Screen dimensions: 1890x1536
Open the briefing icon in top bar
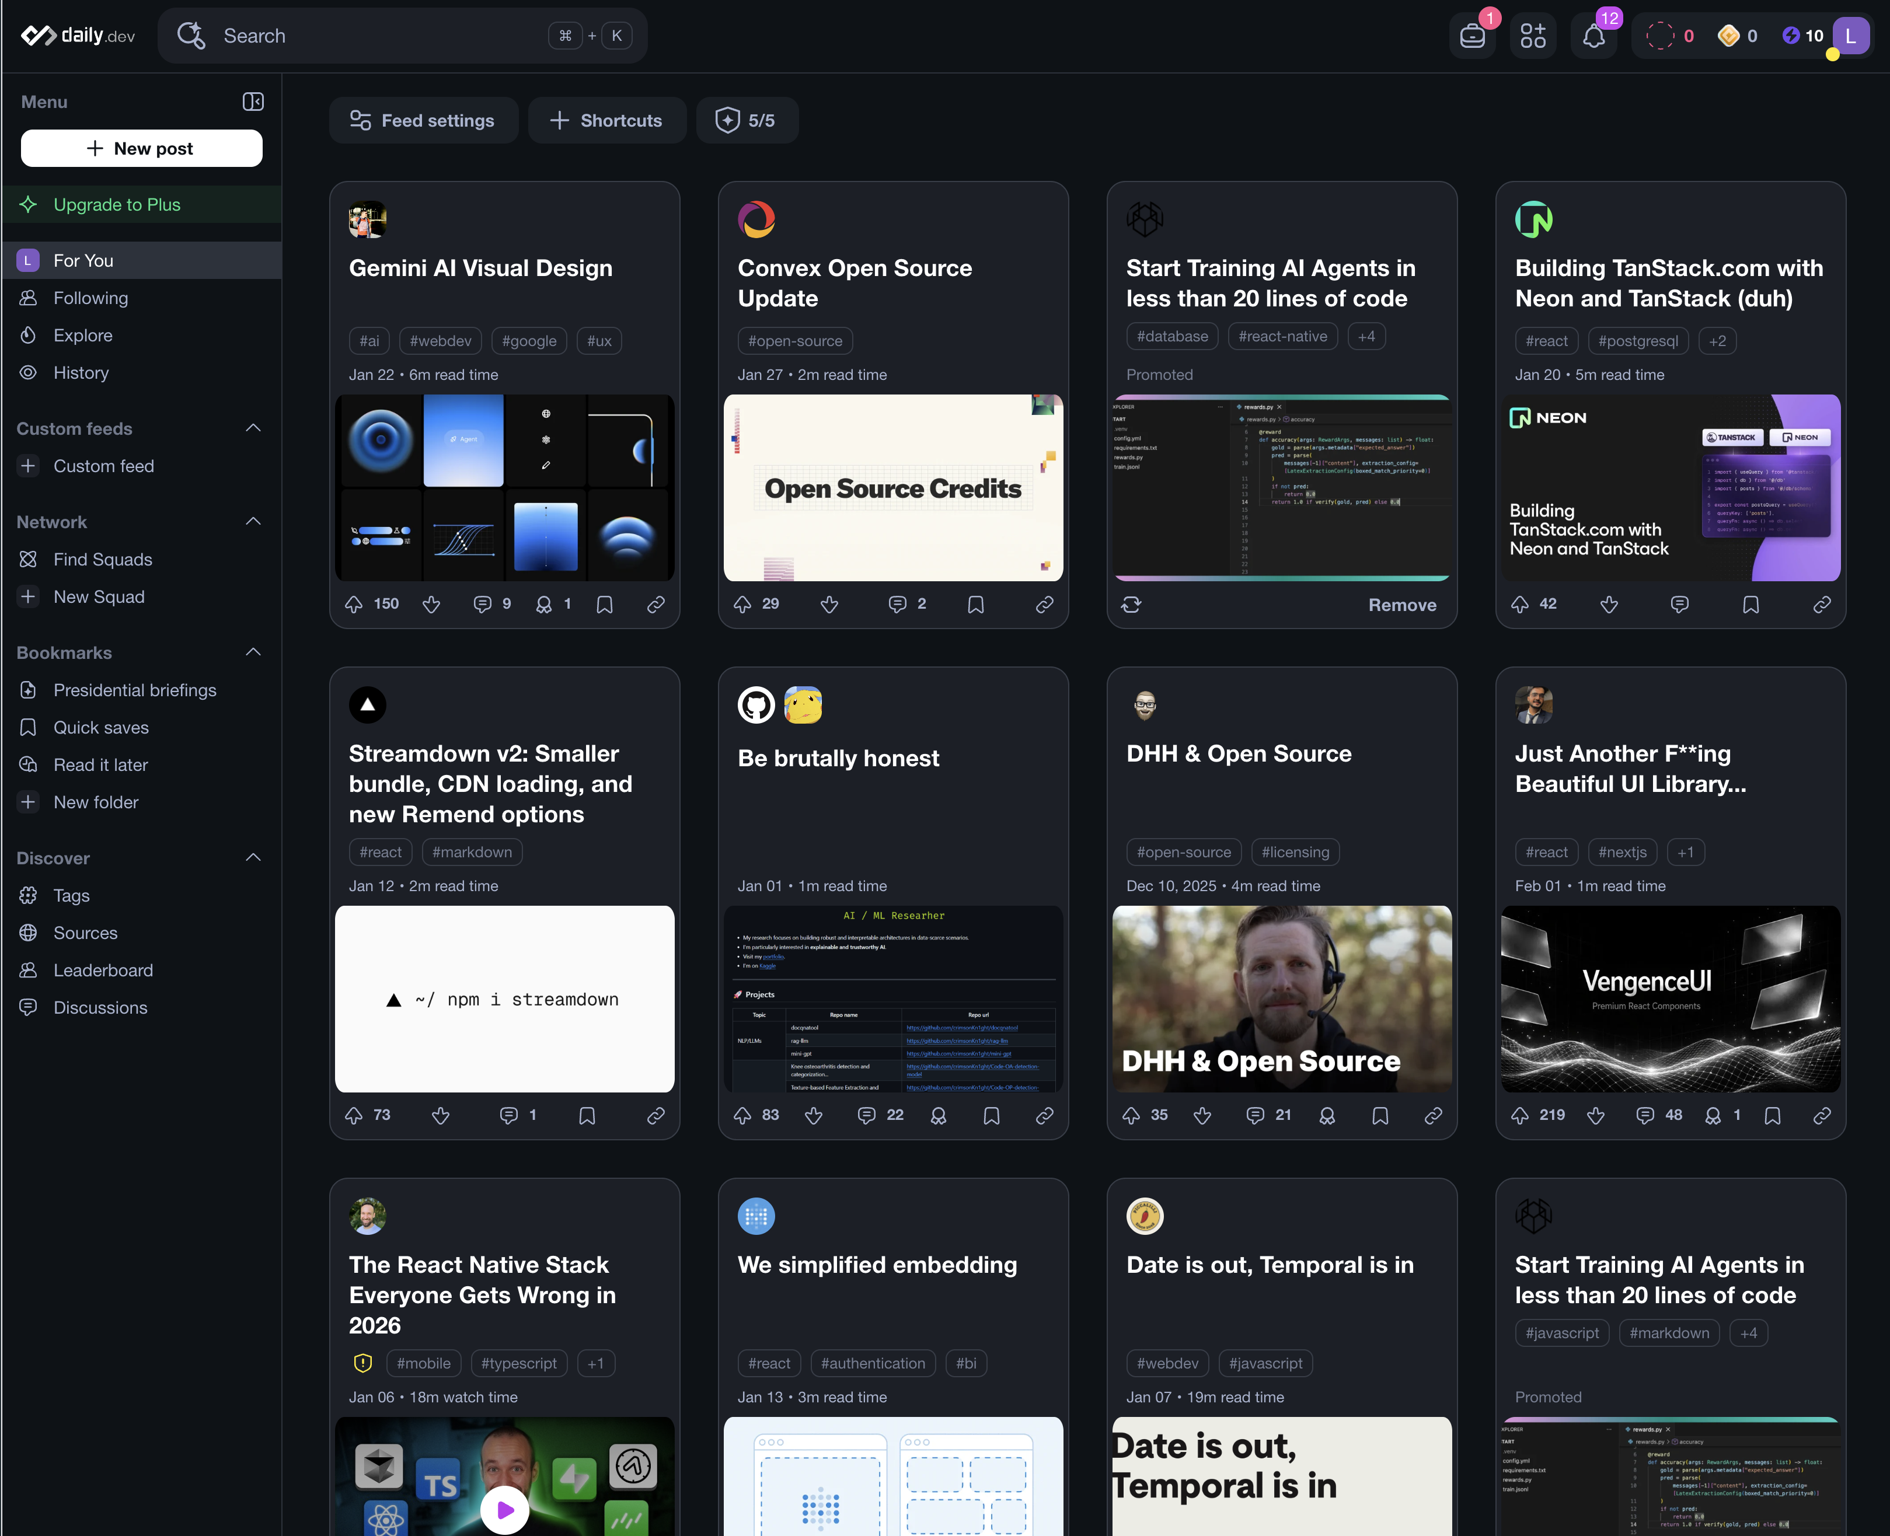(1472, 36)
